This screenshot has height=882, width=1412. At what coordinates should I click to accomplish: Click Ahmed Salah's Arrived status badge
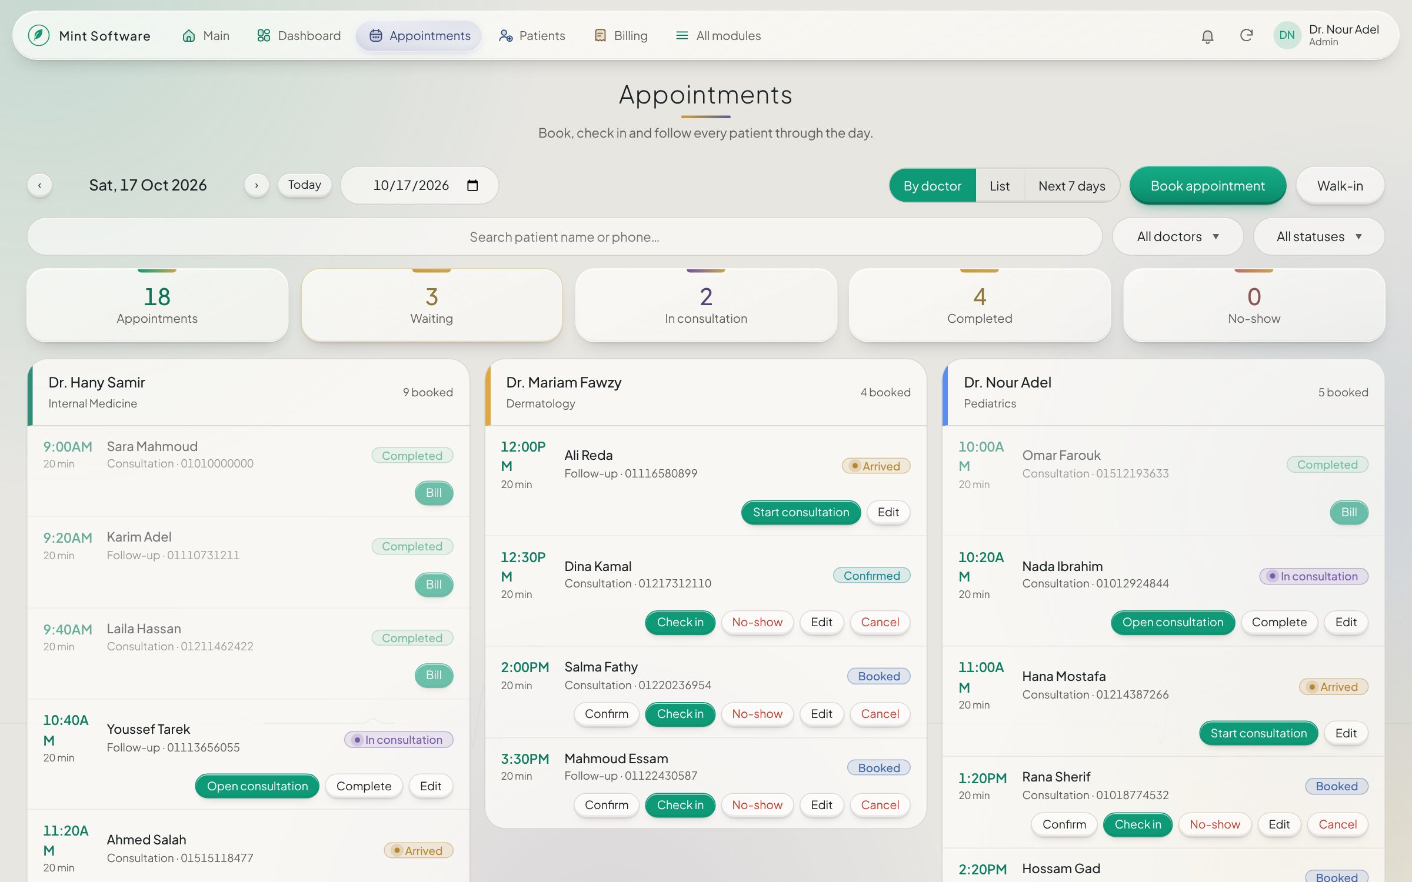tap(418, 851)
